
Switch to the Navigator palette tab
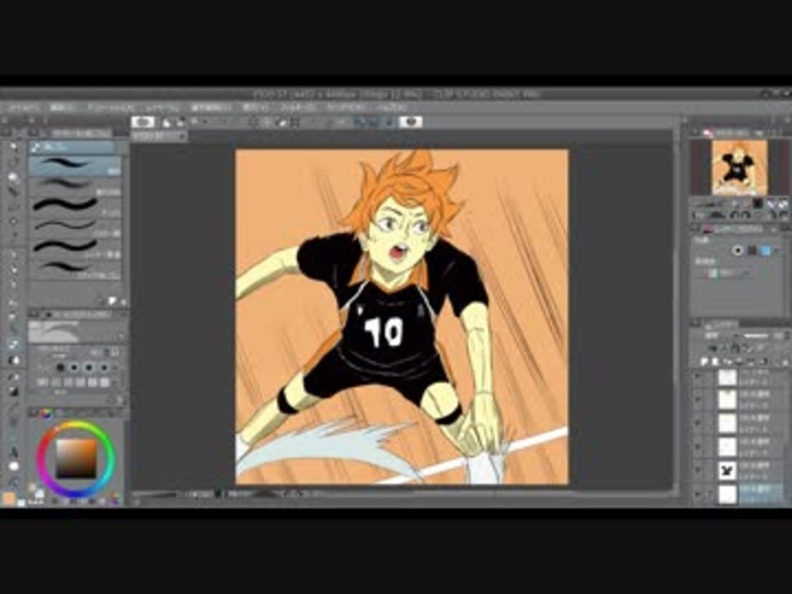click(x=727, y=132)
